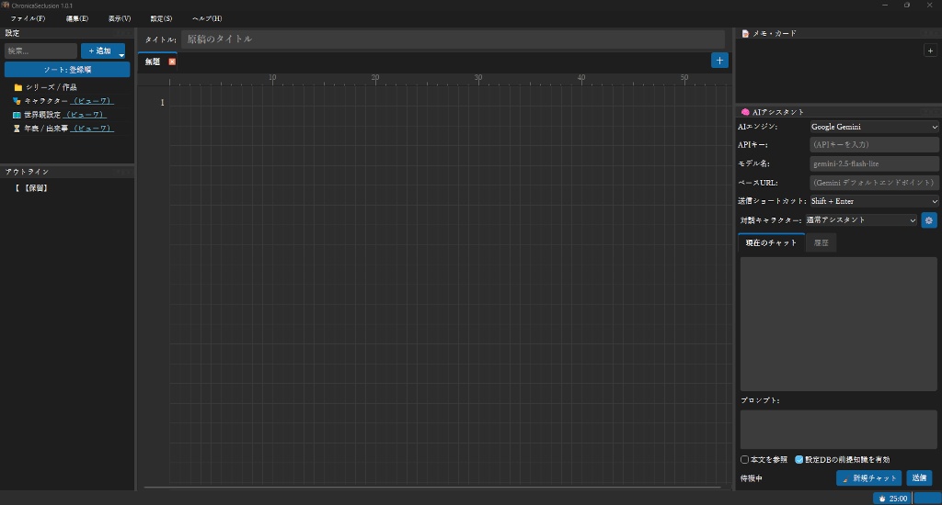Select the キャラクター tree item icon
The image size is (942, 505).
[x=17, y=101]
